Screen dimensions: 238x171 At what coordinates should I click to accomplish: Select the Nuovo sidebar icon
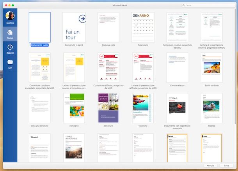tap(10, 33)
